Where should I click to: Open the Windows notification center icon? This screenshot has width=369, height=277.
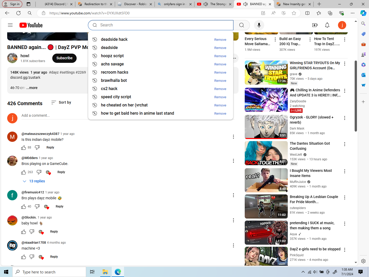tap(361, 272)
